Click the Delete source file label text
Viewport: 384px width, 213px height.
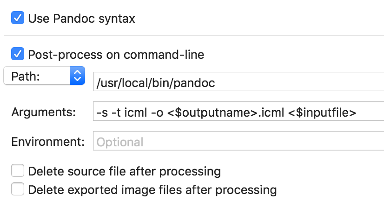(x=125, y=171)
